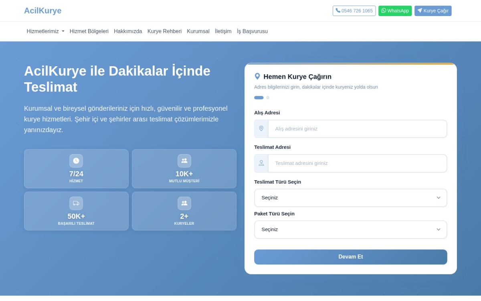The height and width of the screenshot is (301, 481).
Task: Click the phone icon in the number button
Action: click(x=338, y=11)
